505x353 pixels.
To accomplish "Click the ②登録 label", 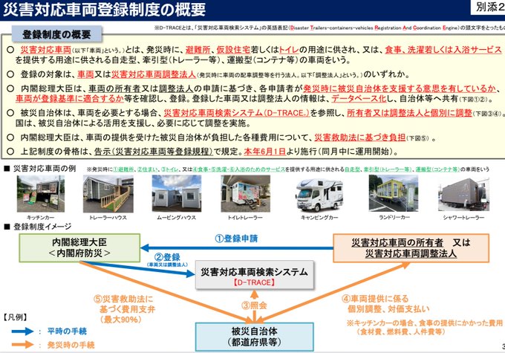I will click(167, 257).
